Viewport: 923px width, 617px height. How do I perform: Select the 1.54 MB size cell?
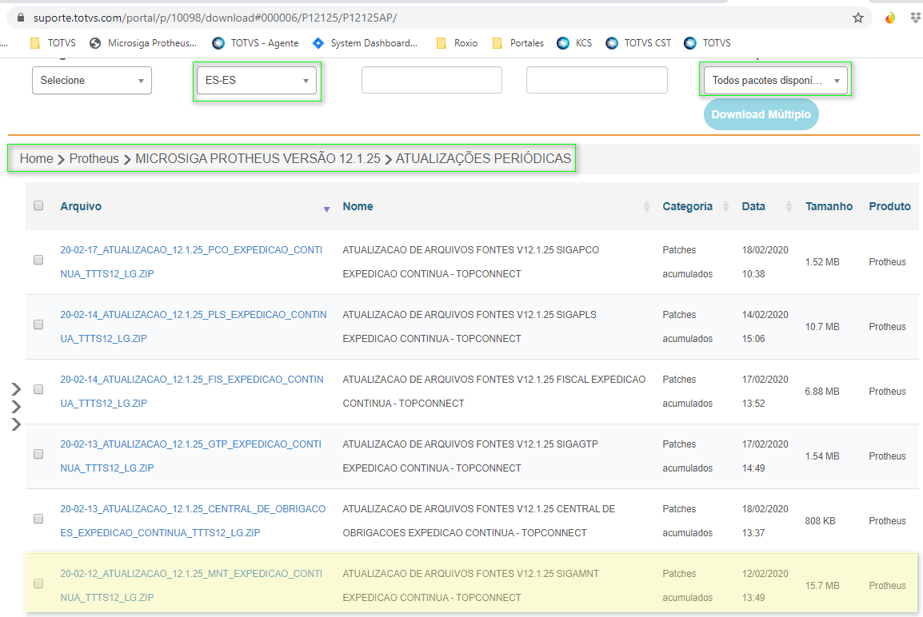822,456
